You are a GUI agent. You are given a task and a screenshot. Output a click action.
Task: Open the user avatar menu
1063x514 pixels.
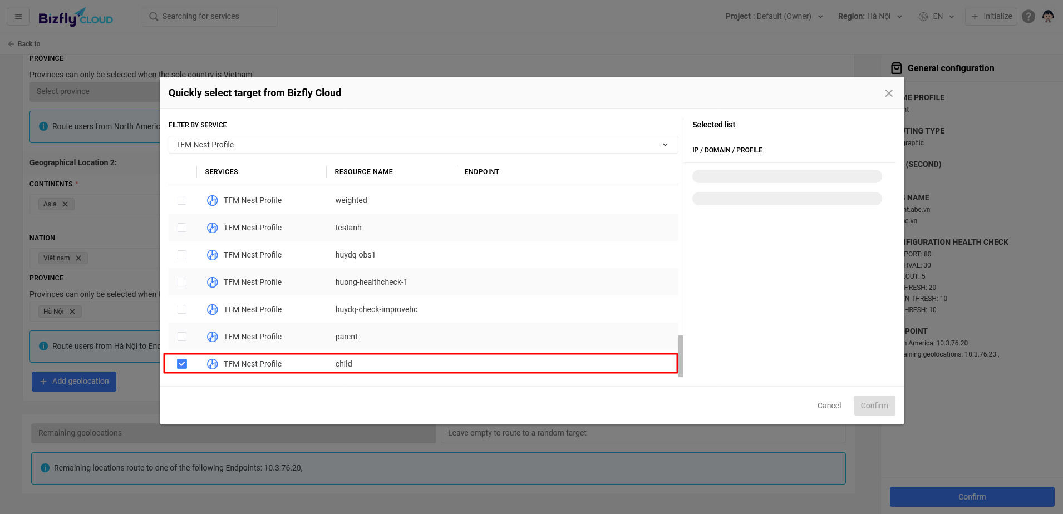[1048, 17]
